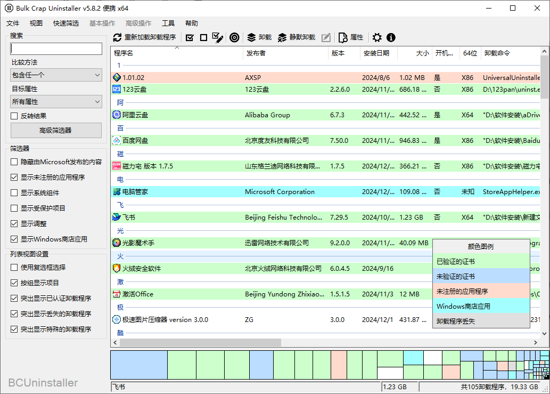Collapse the 电 group header
The image size is (550, 394).
click(x=120, y=180)
